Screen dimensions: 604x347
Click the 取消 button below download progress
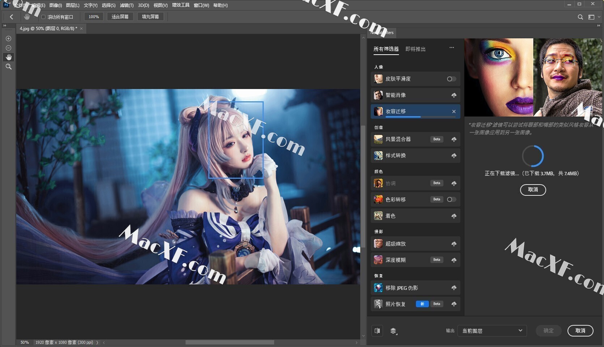pos(533,190)
